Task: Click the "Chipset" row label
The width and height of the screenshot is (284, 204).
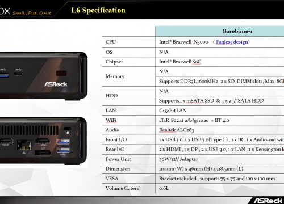Action: 114,62
